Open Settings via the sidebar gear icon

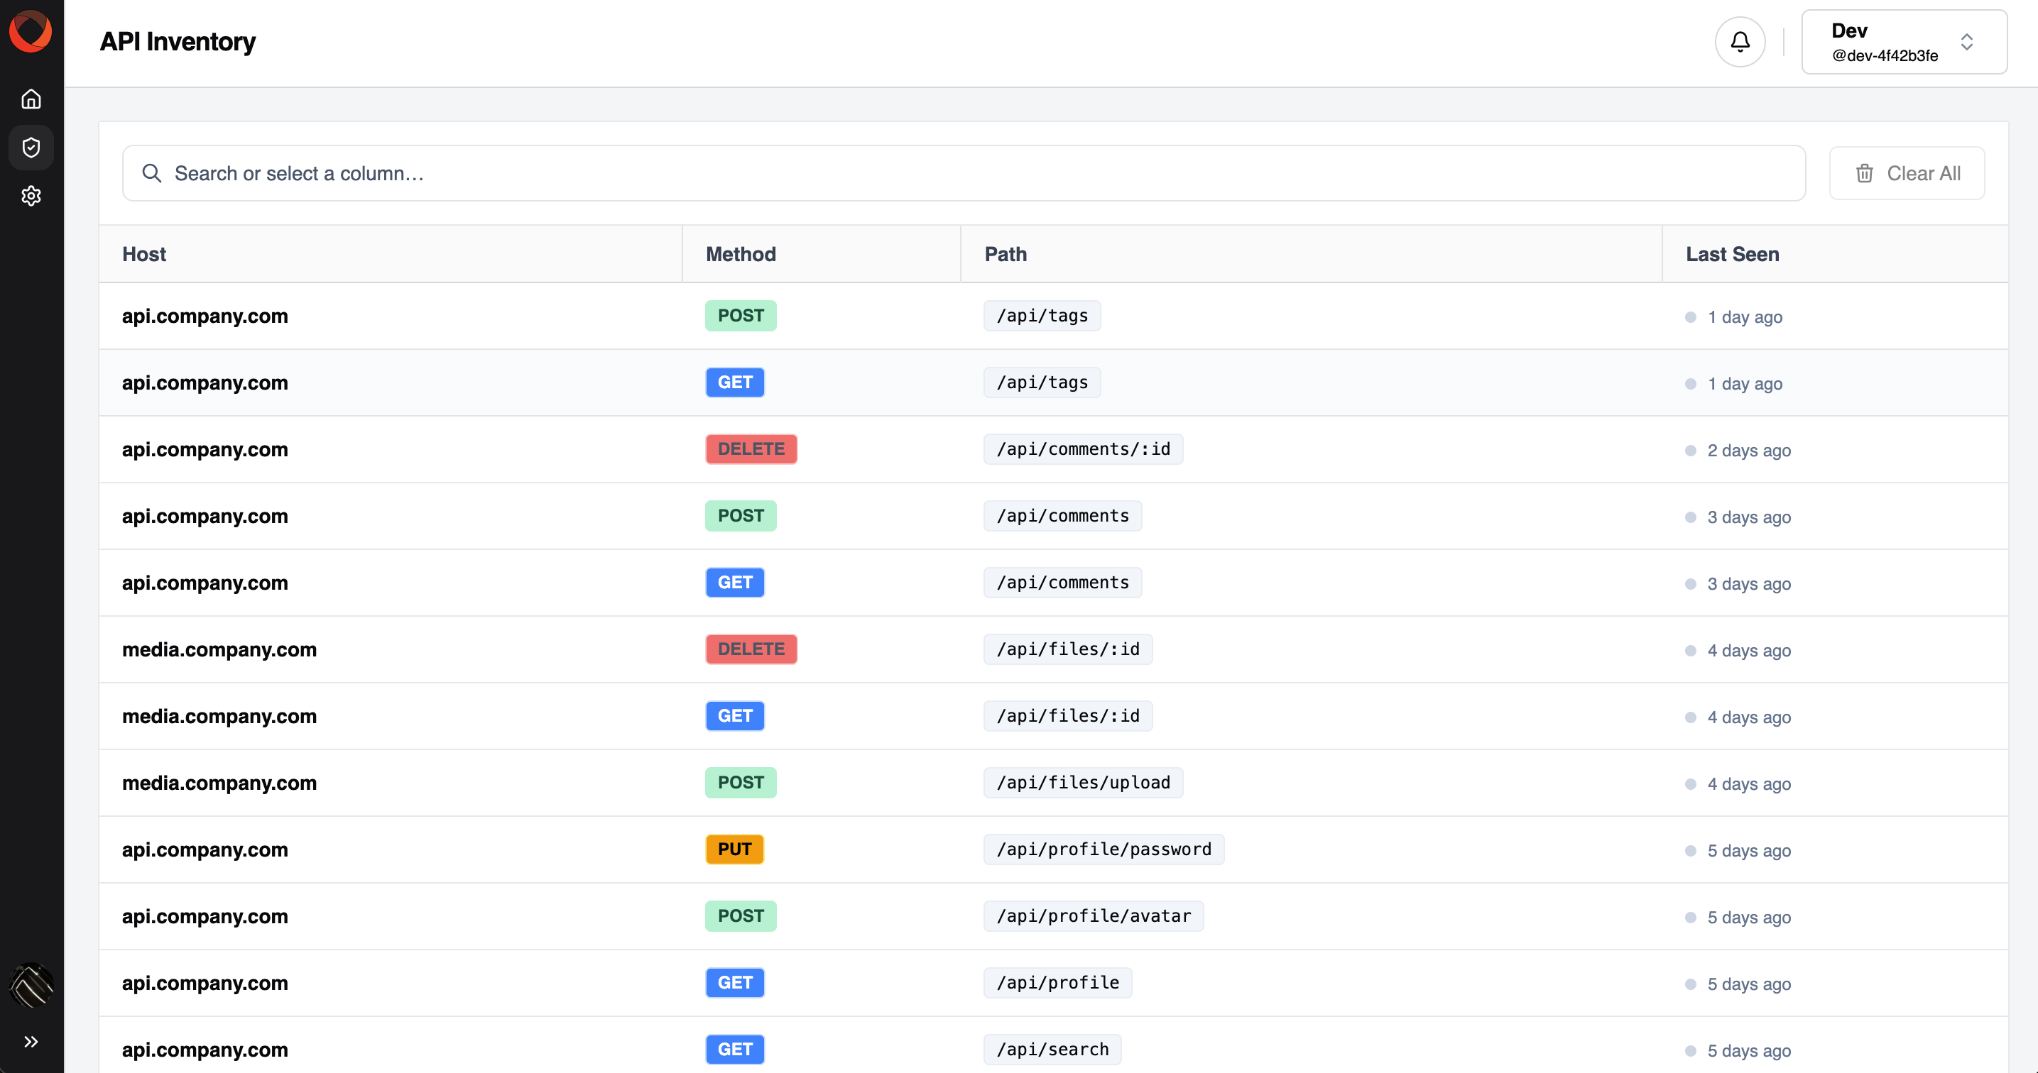coord(31,195)
